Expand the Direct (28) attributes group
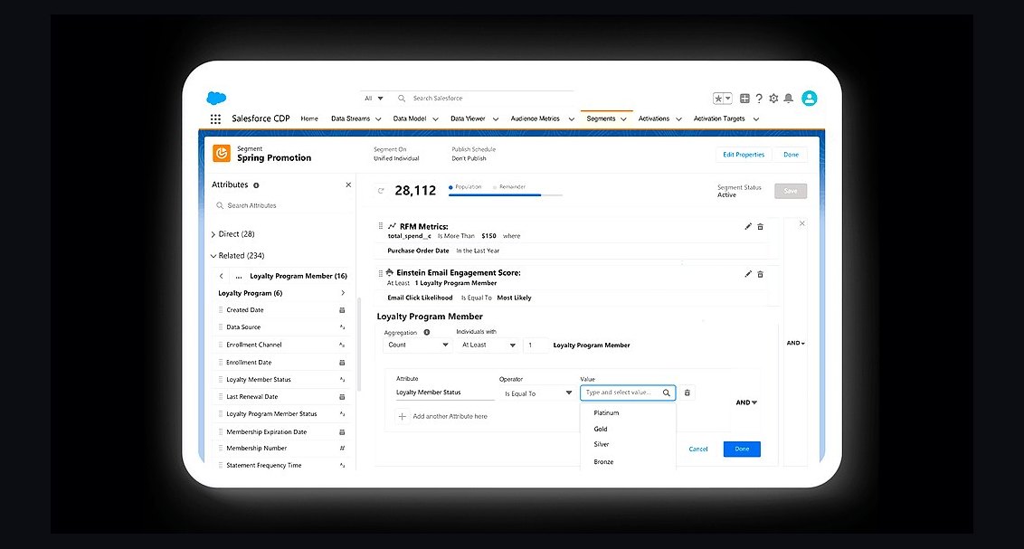The height and width of the screenshot is (549, 1024). 213,234
